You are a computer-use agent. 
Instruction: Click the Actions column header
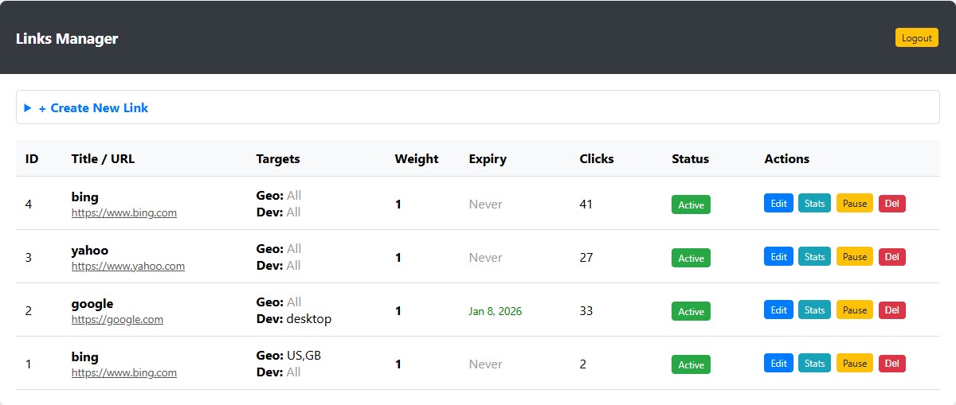pyautogui.click(x=786, y=158)
